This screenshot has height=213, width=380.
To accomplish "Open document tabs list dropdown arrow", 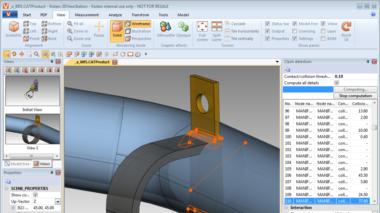I will pyautogui.click(x=277, y=62).
